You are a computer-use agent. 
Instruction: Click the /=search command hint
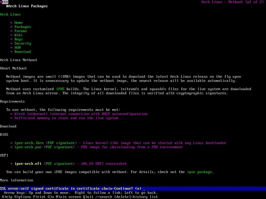104,197
